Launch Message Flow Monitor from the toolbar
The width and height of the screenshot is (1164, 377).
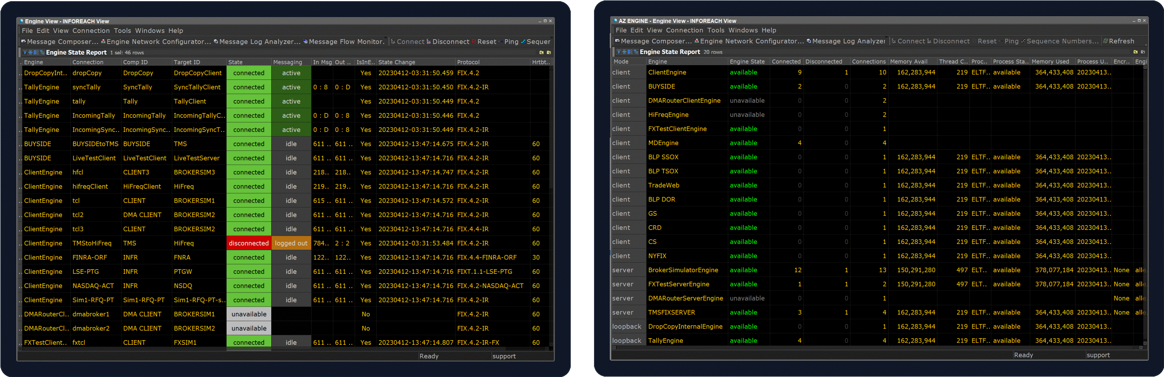pos(346,42)
